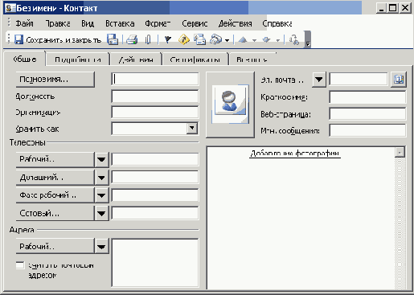Click the Рабочий phone number field
414x295 pixels.
coord(155,159)
